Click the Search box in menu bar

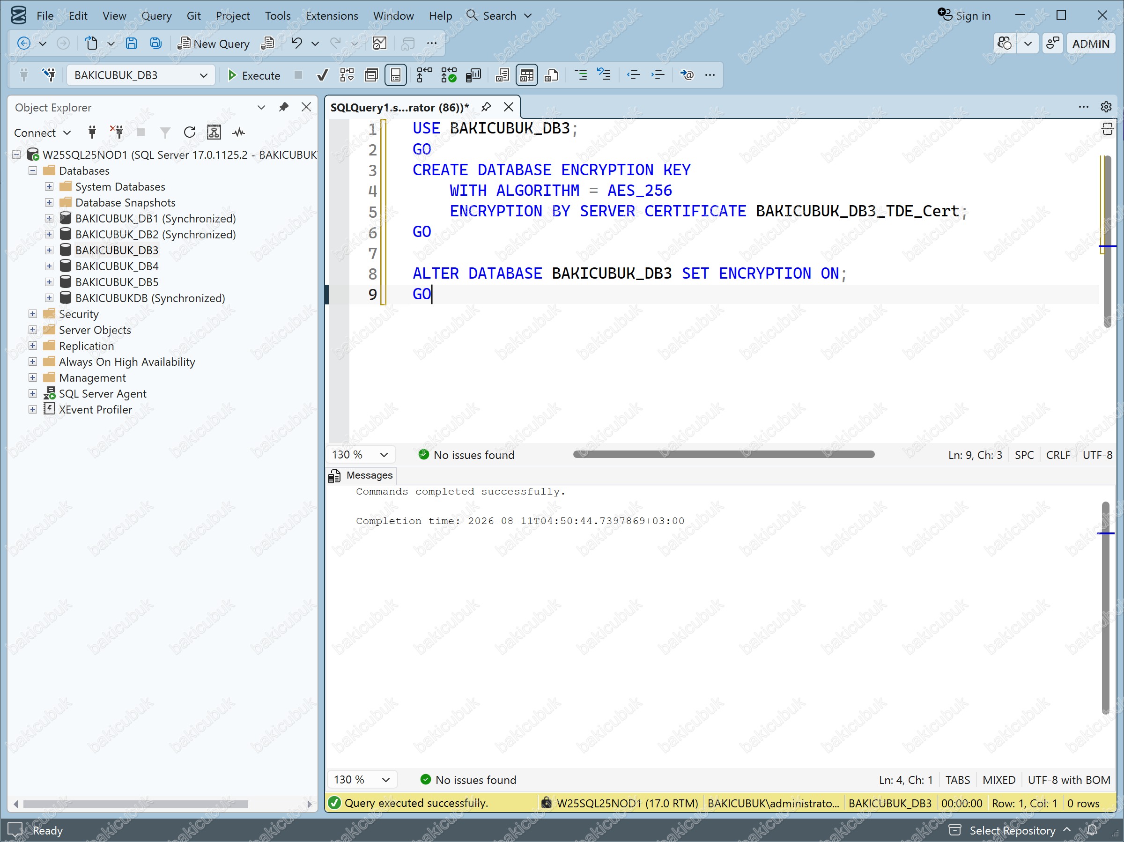click(x=499, y=16)
